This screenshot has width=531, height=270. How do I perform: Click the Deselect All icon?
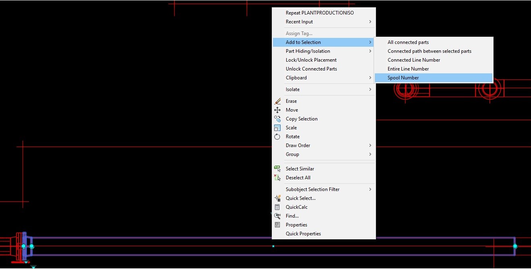coord(277,177)
